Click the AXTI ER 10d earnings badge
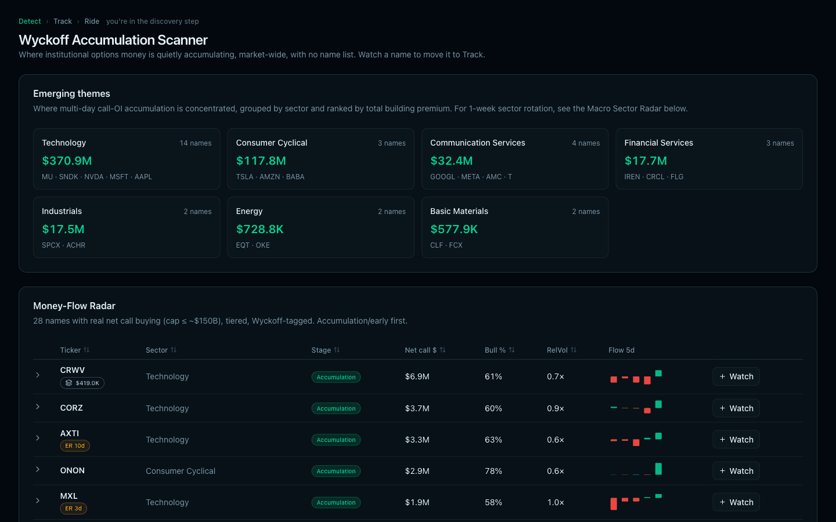Image resolution: width=836 pixels, height=522 pixels. [x=75, y=445]
